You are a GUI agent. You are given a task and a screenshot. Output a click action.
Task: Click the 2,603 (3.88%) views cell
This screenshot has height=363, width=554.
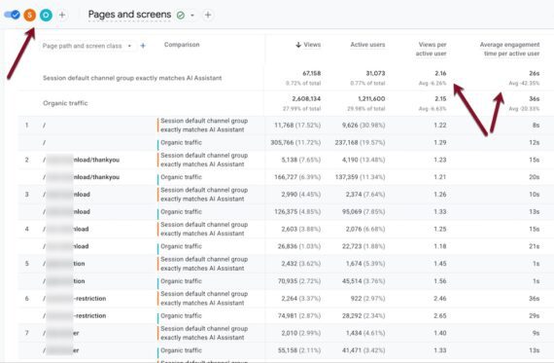(301, 229)
